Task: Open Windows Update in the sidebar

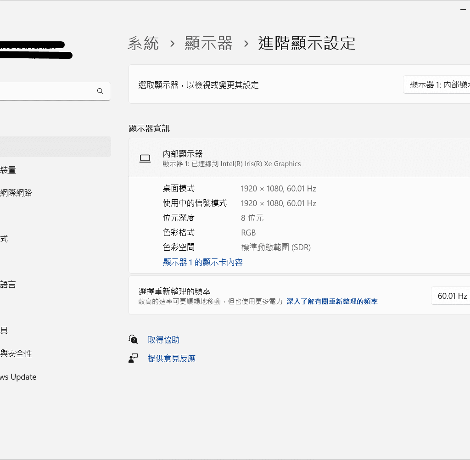Action: click(18, 377)
